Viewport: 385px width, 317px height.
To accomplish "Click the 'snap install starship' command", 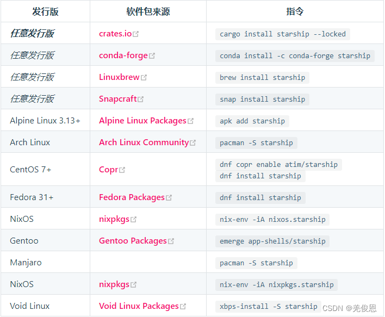I will 262,100.
